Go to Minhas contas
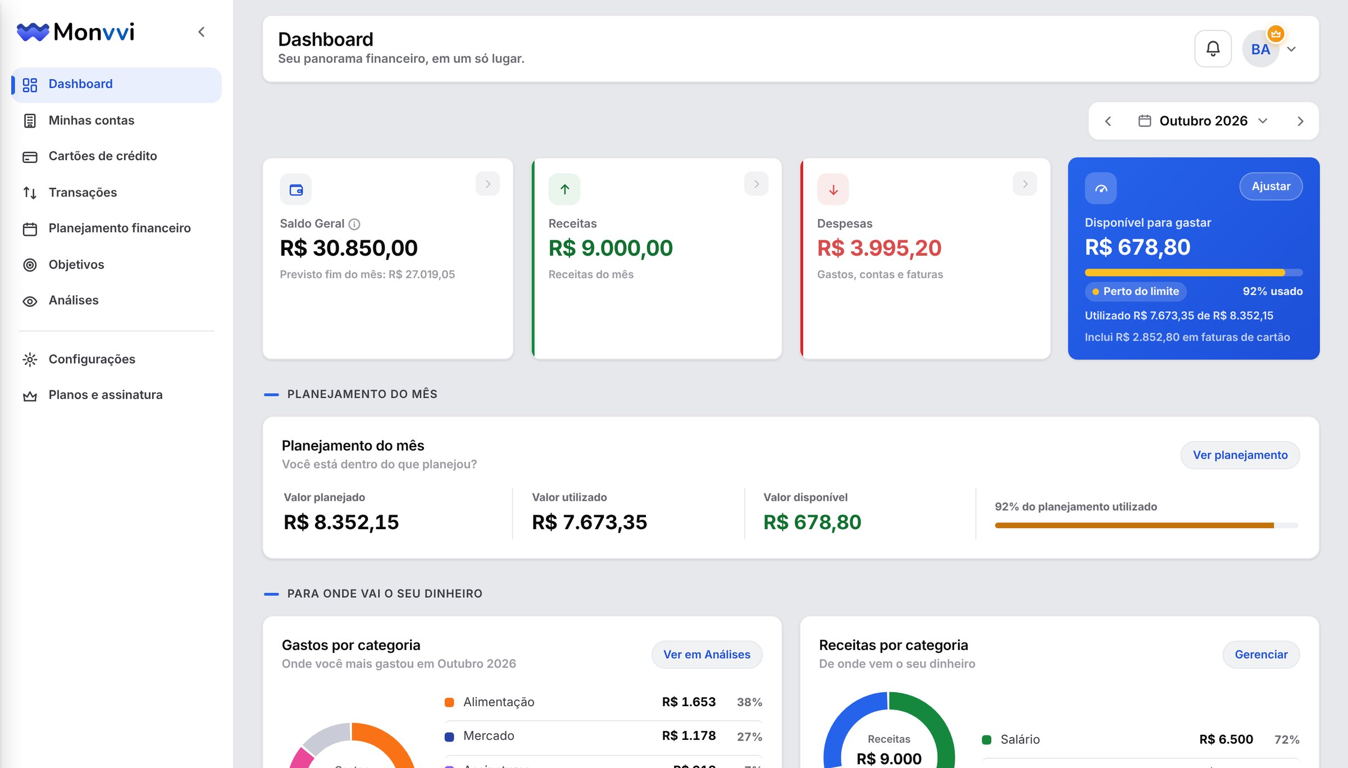Image resolution: width=1348 pixels, height=768 pixels. [x=117, y=120]
